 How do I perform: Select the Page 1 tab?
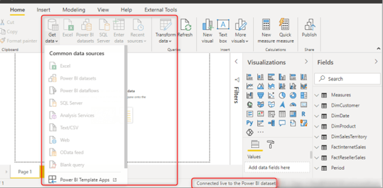click(25, 172)
